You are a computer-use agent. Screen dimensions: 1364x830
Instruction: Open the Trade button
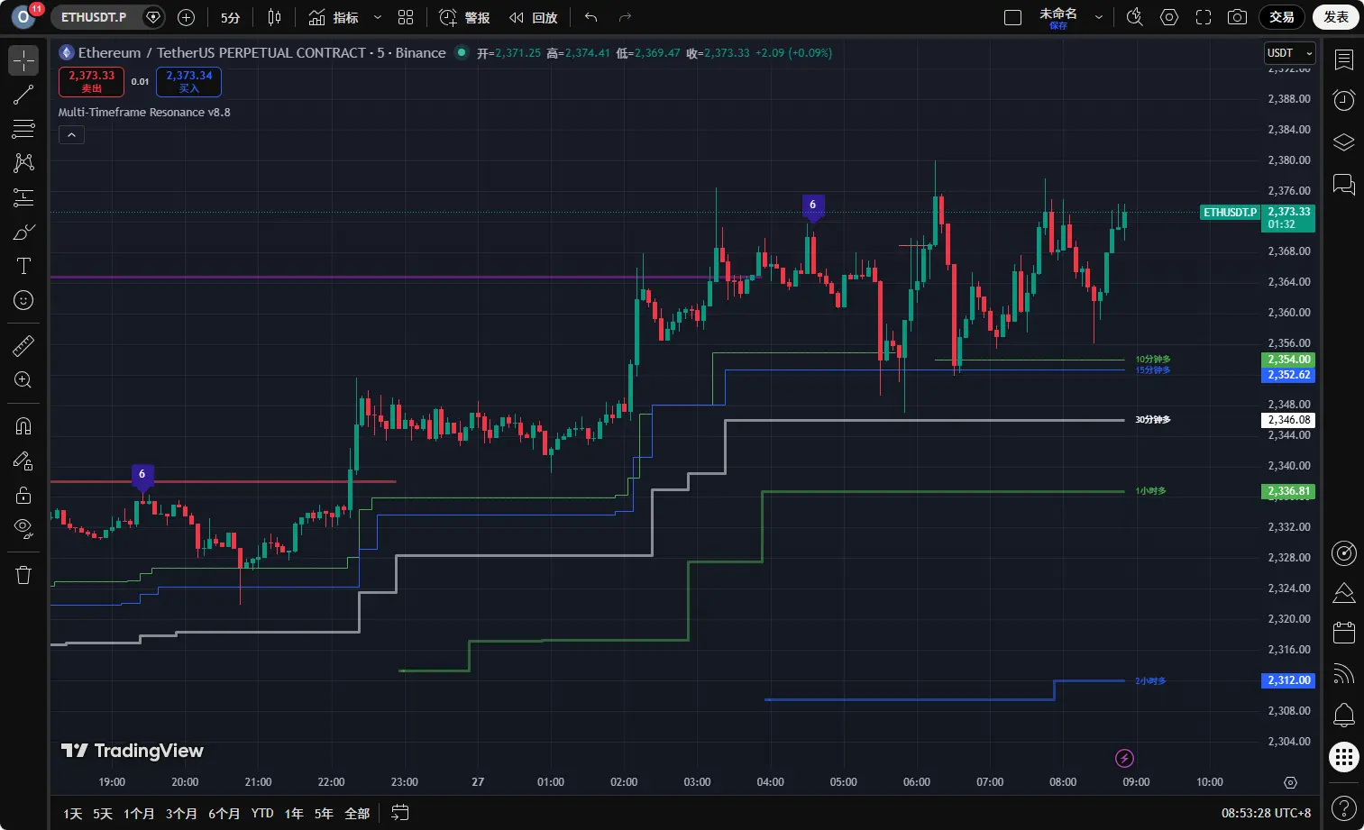[x=1282, y=17]
